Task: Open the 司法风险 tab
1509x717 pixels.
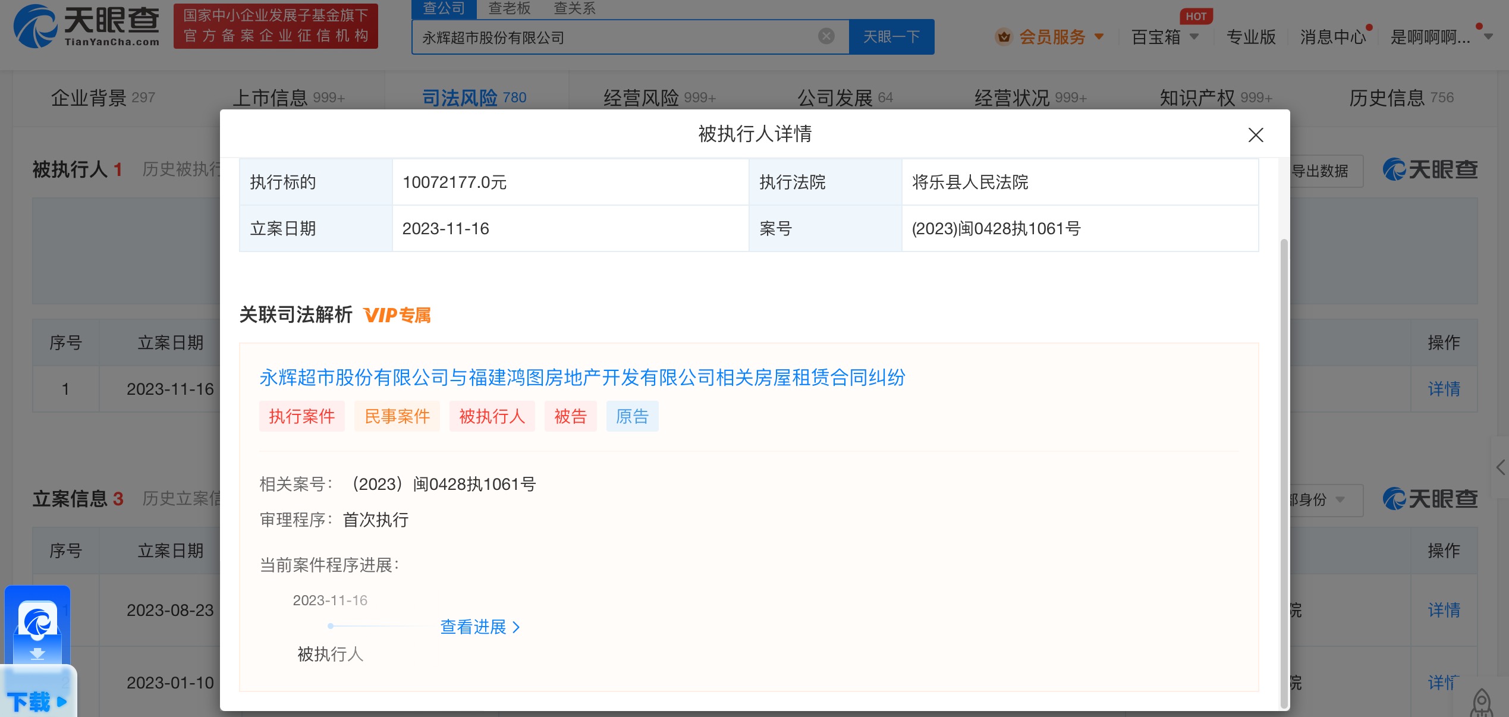Action: coord(474,98)
